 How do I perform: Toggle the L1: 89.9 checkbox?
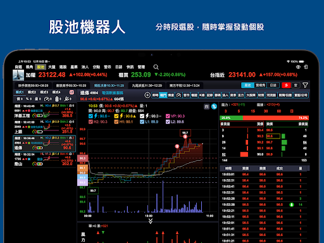point(142,121)
